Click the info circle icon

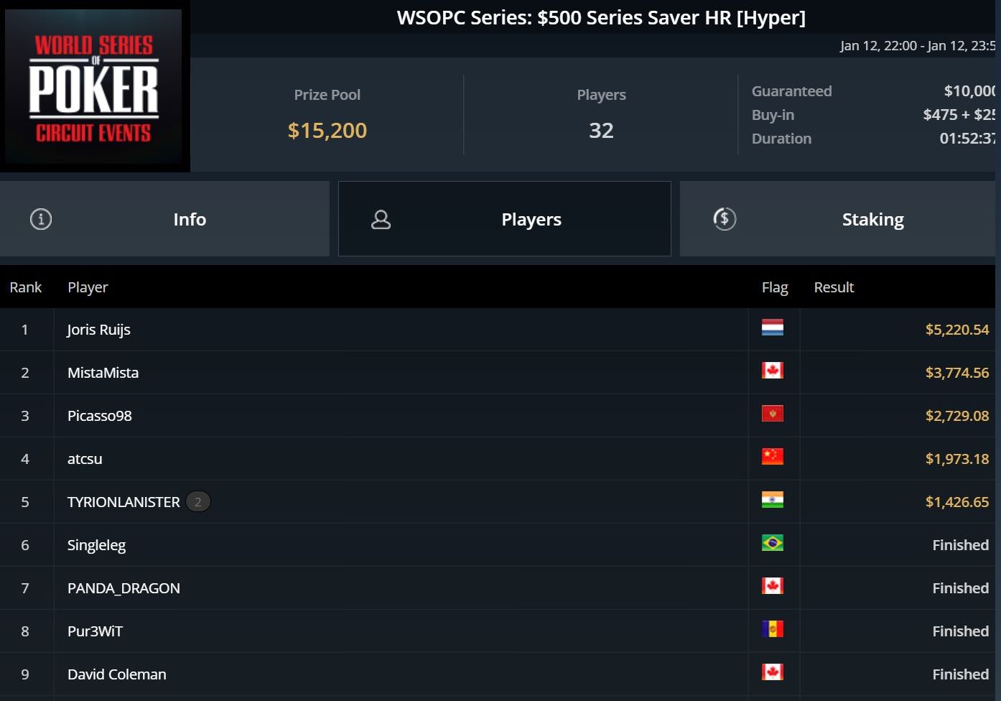click(x=41, y=219)
